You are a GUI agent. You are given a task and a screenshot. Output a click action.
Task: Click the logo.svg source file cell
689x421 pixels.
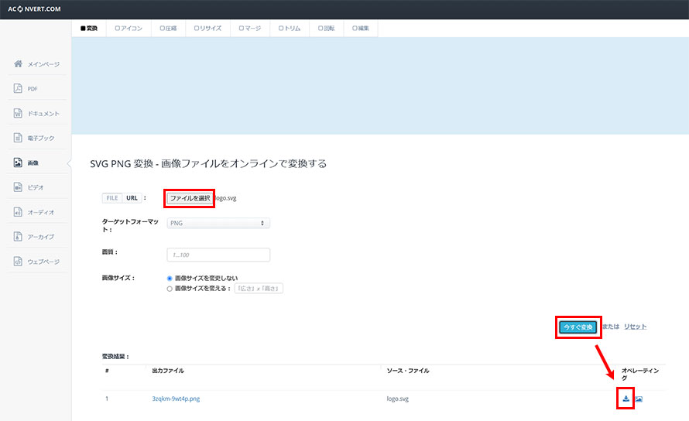coord(398,399)
